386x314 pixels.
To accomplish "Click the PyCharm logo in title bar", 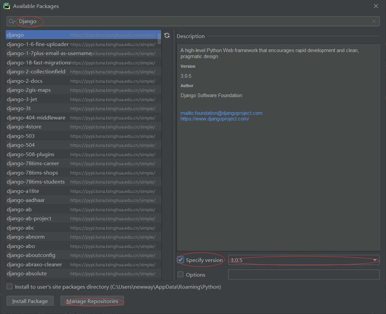I will 7,6.
